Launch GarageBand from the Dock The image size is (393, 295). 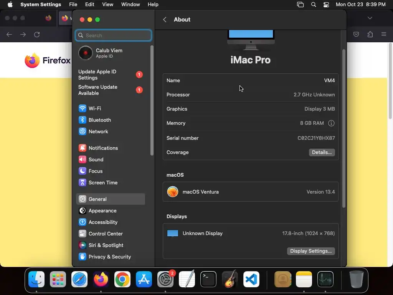point(230,279)
